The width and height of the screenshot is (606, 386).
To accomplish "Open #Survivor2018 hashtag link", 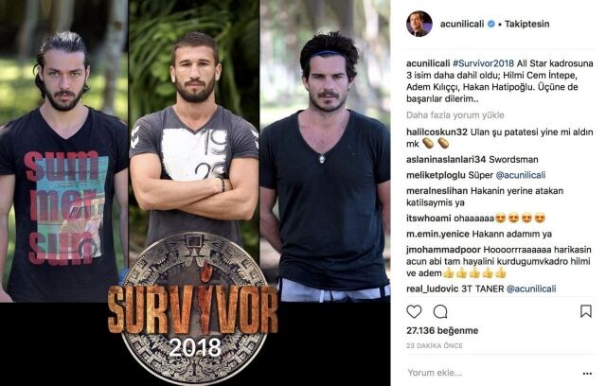I will [x=483, y=63].
